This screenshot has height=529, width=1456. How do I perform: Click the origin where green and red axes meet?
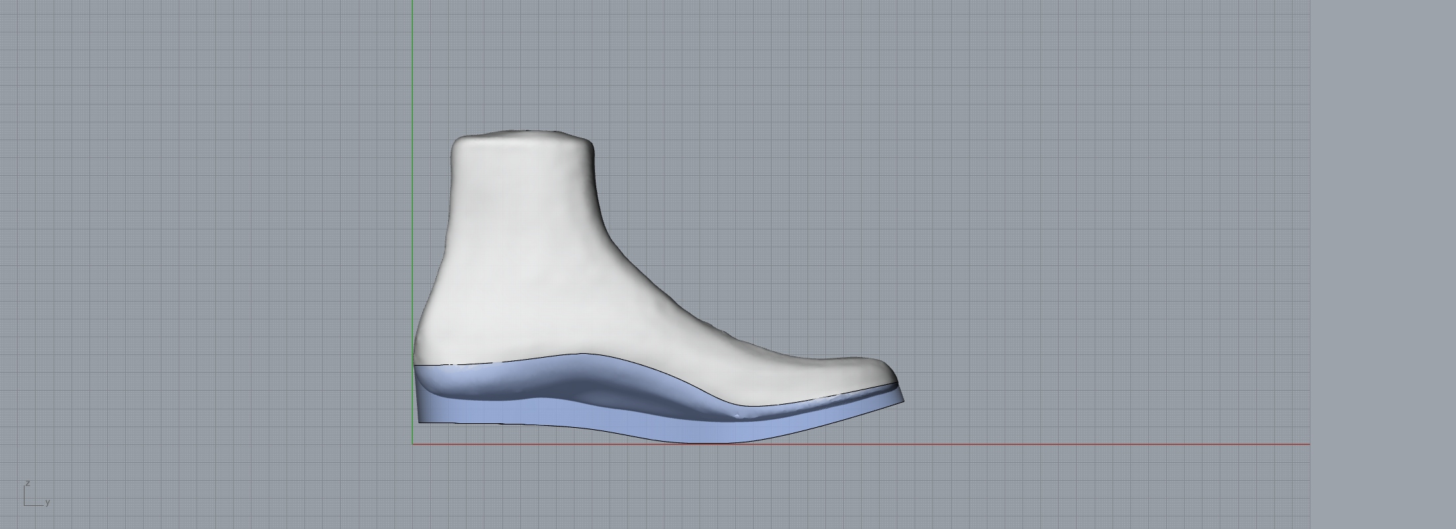(x=413, y=444)
